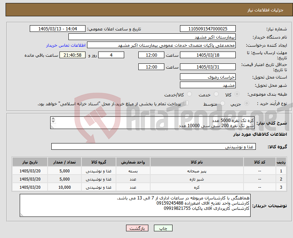
Task: Click the مشهد city field
Action: tap(207, 85)
